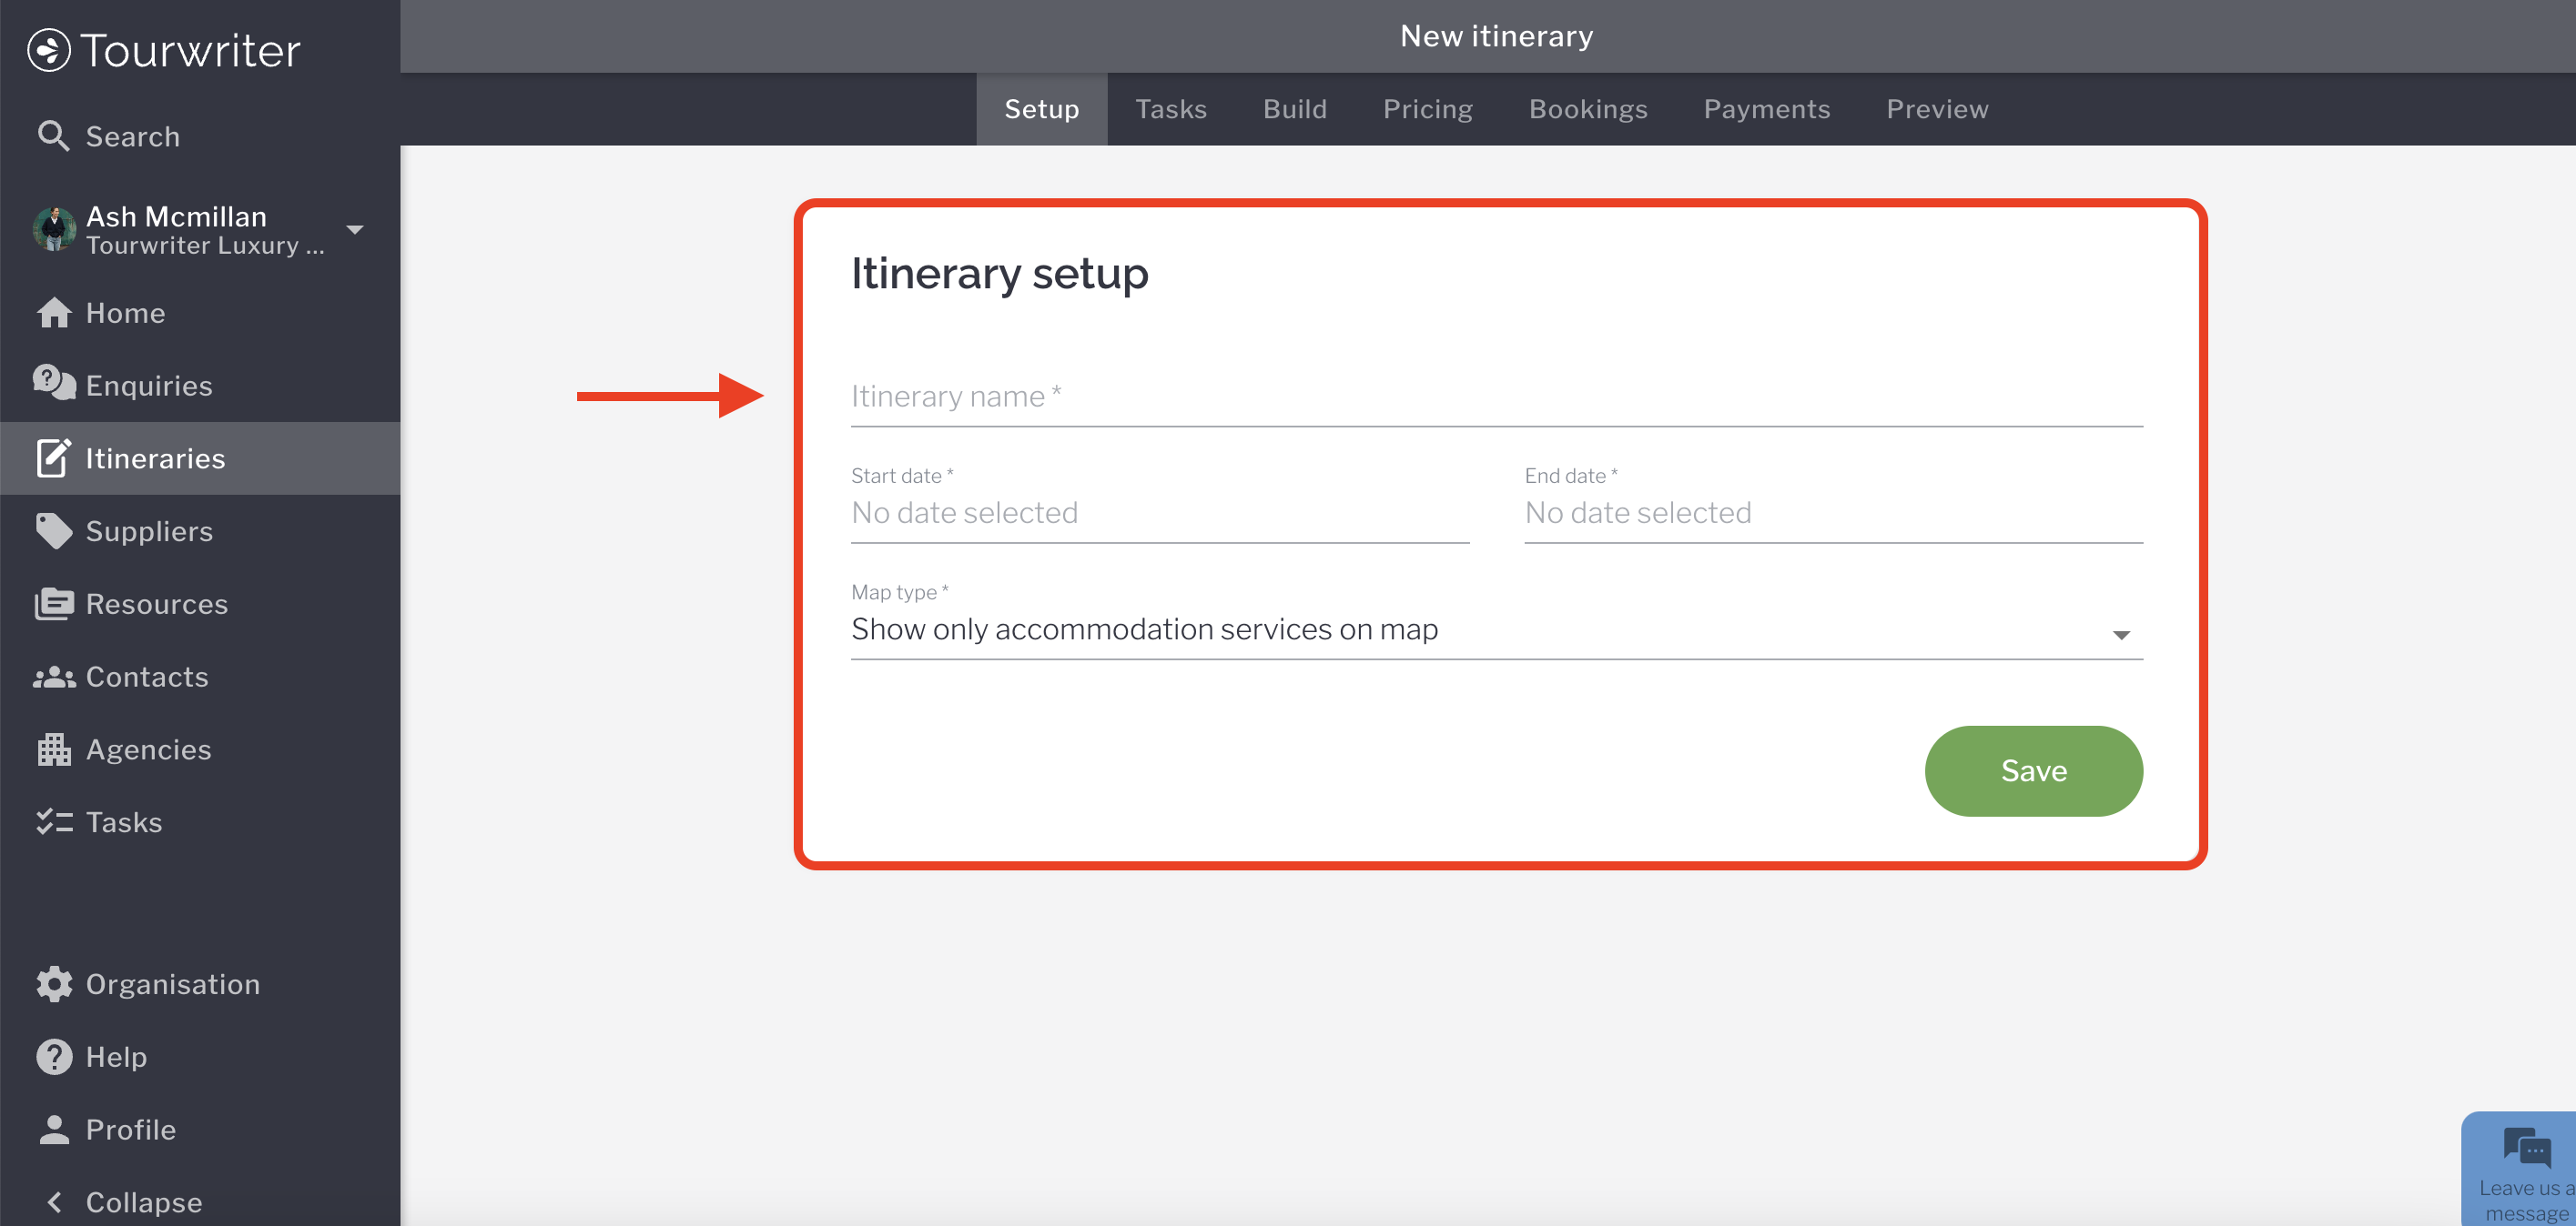Screen dimensions: 2576x1226
Task: Focus the Itinerary name field
Action: pos(1495,397)
